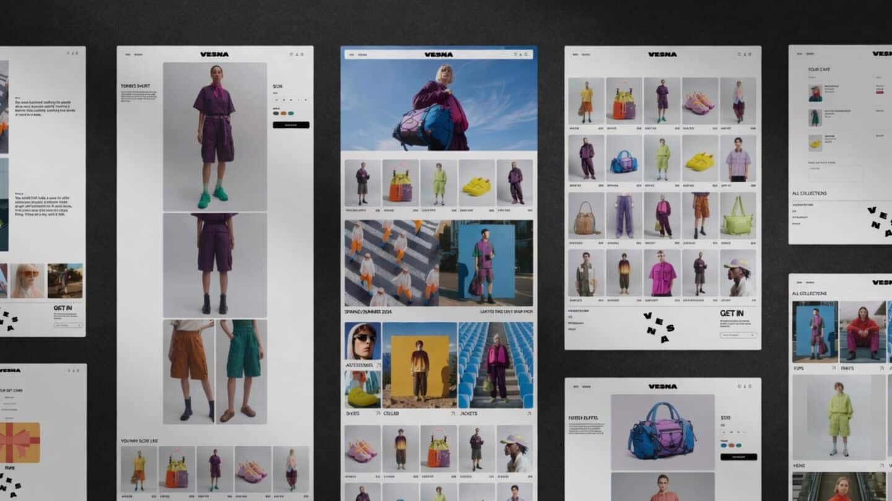Click ALL COLLECTIONS heading on the cart page
Screen dimensions: 892x501
tap(809, 193)
